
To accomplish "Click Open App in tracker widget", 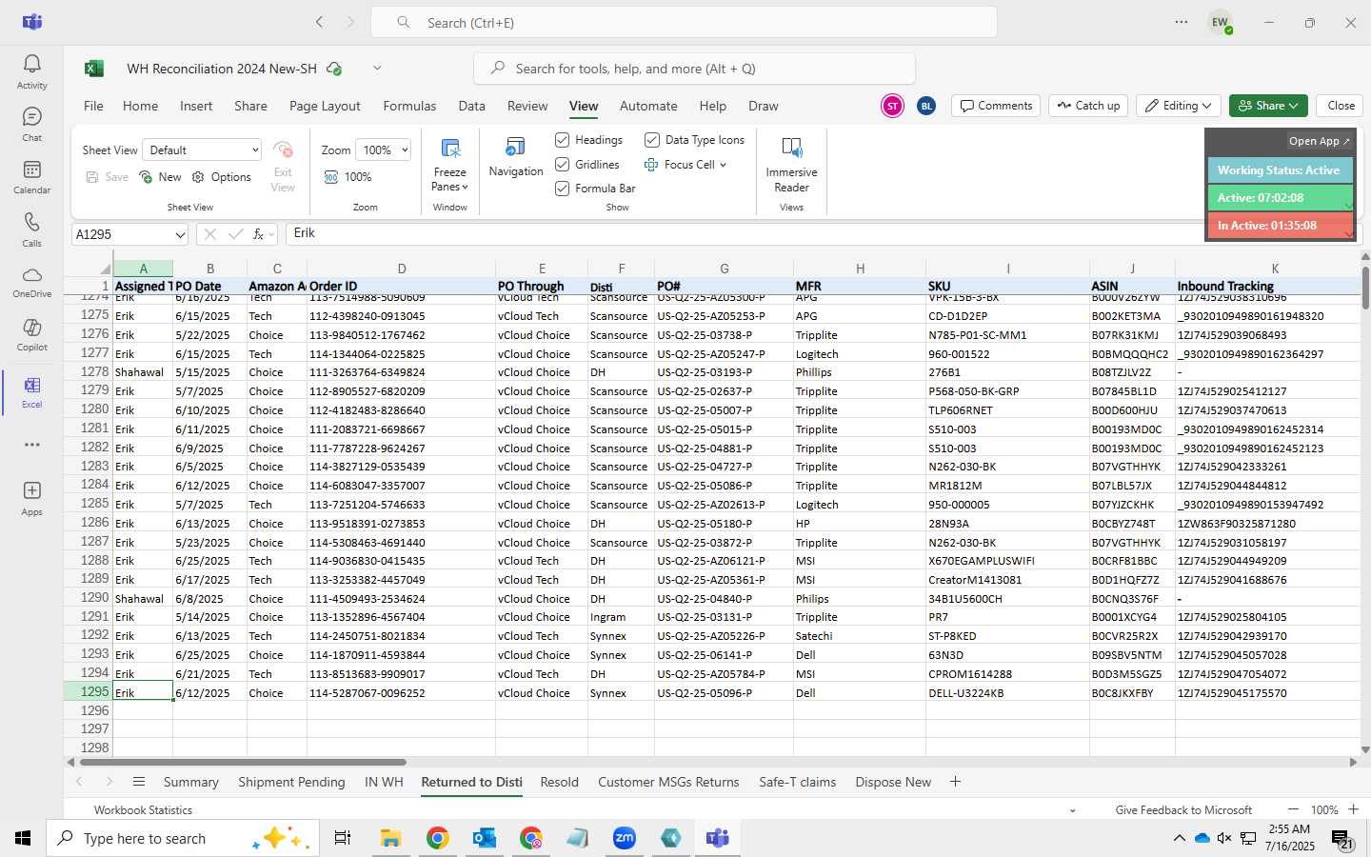I will point(1319,141).
